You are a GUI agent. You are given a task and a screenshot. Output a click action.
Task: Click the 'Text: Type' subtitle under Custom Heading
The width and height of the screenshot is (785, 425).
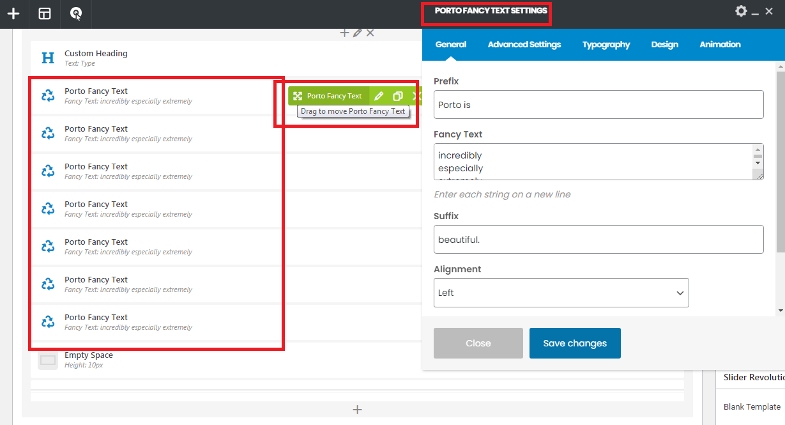coord(80,64)
